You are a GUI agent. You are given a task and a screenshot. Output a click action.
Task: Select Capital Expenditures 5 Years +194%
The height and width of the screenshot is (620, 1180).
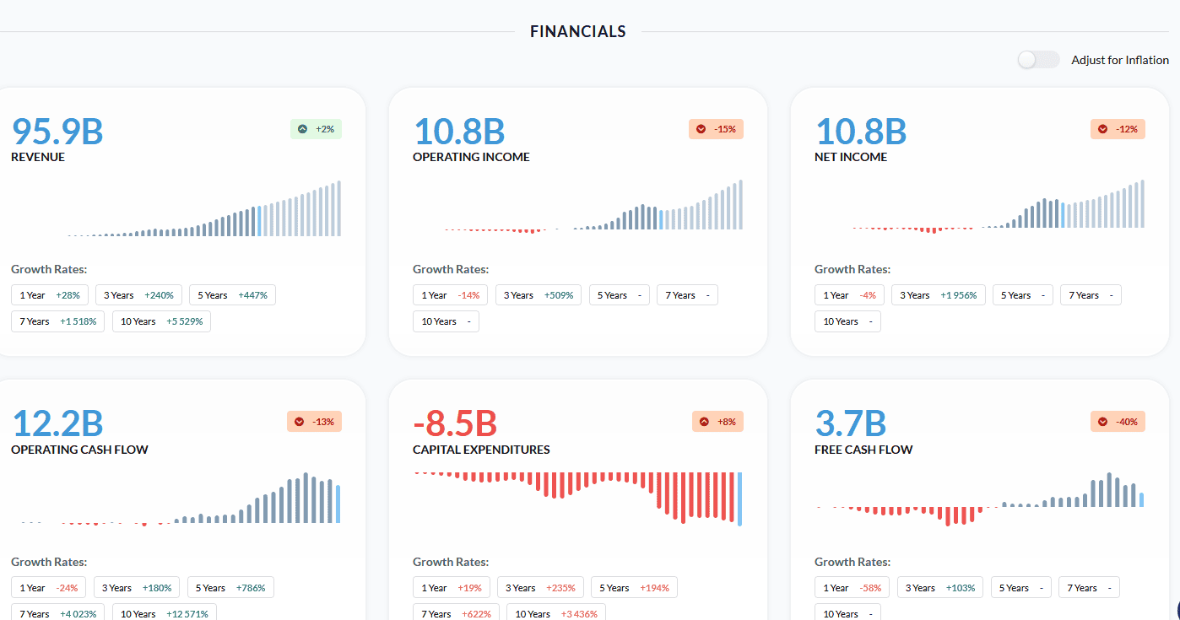coord(634,588)
